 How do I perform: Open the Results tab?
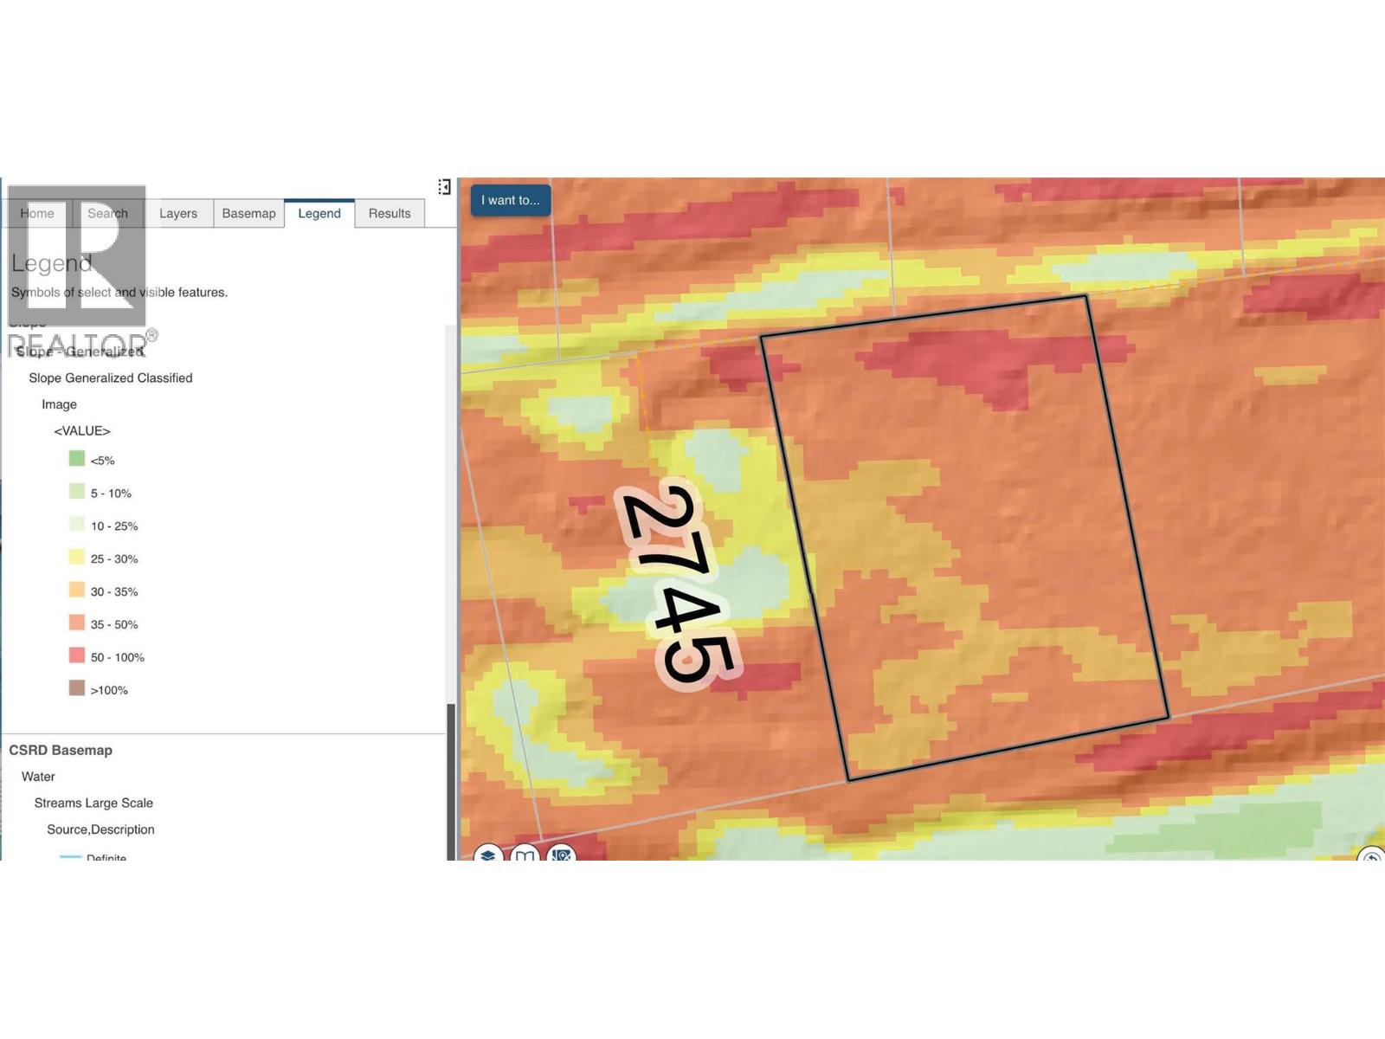(x=390, y=214)
